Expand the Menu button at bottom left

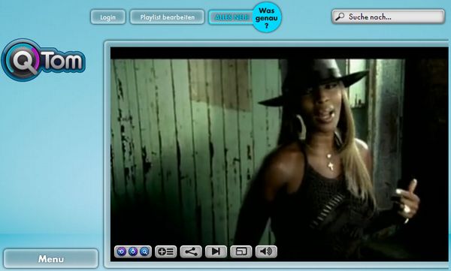pos(51,259)
